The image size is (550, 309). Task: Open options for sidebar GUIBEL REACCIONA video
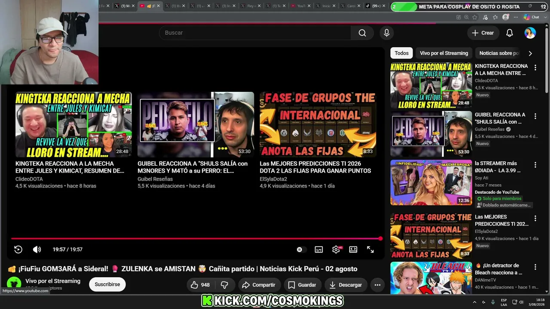click(x=535, y=116)
